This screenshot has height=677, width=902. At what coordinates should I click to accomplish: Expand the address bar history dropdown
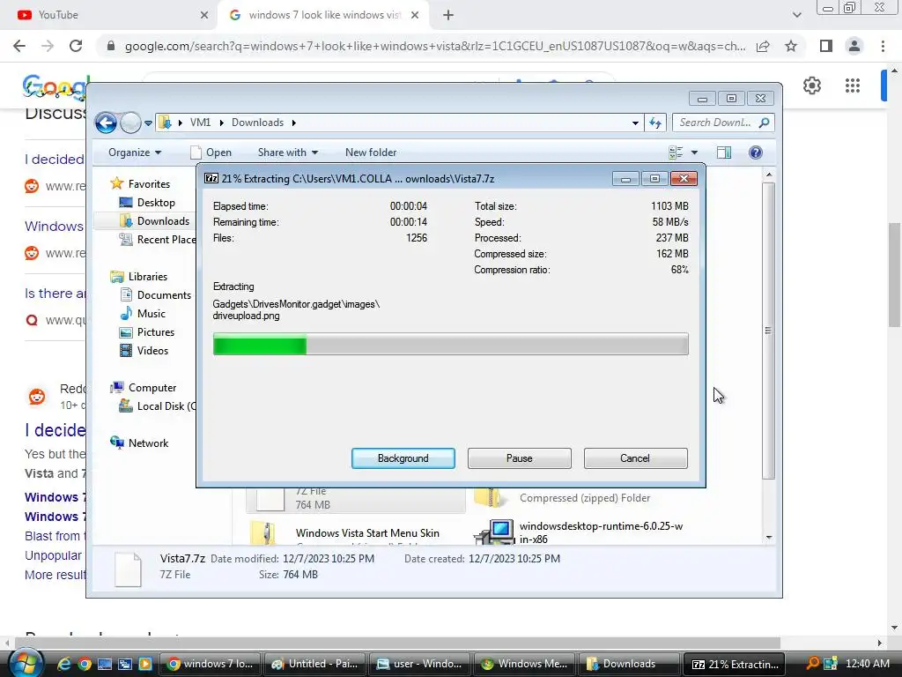(x=635, y=123)
